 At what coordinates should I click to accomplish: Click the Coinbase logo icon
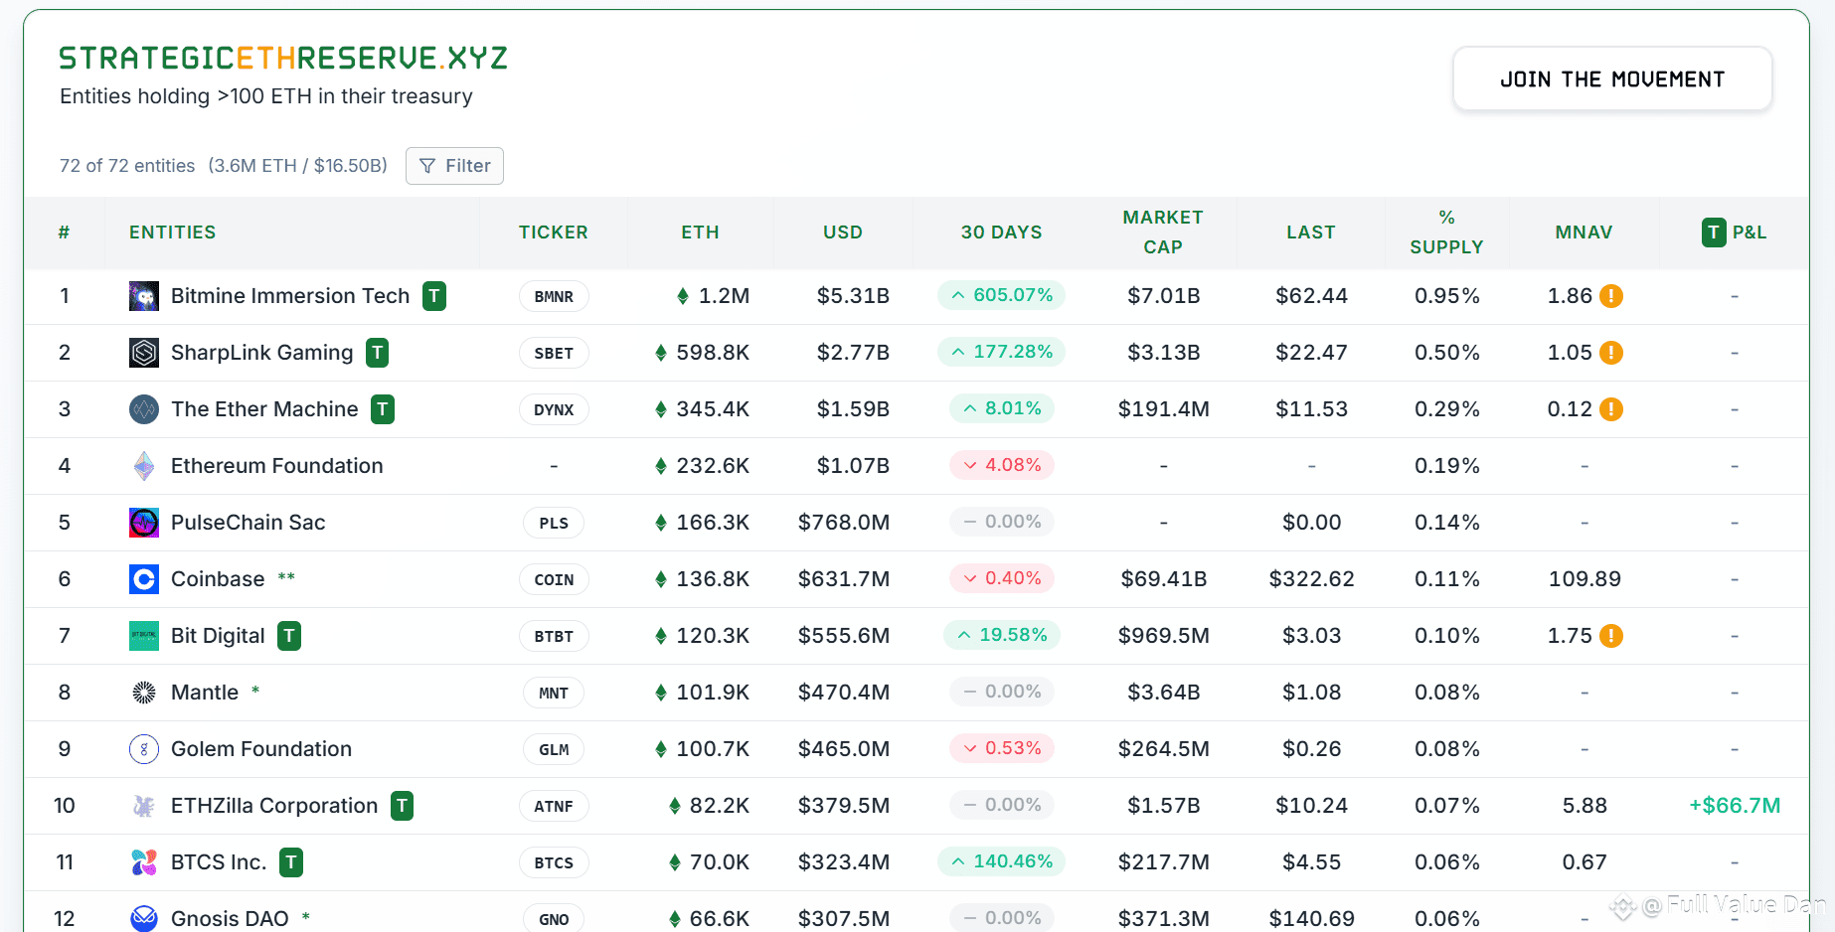tap(144, 579)
